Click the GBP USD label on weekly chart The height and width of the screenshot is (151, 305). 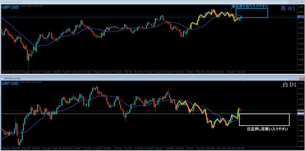[10, 7]
